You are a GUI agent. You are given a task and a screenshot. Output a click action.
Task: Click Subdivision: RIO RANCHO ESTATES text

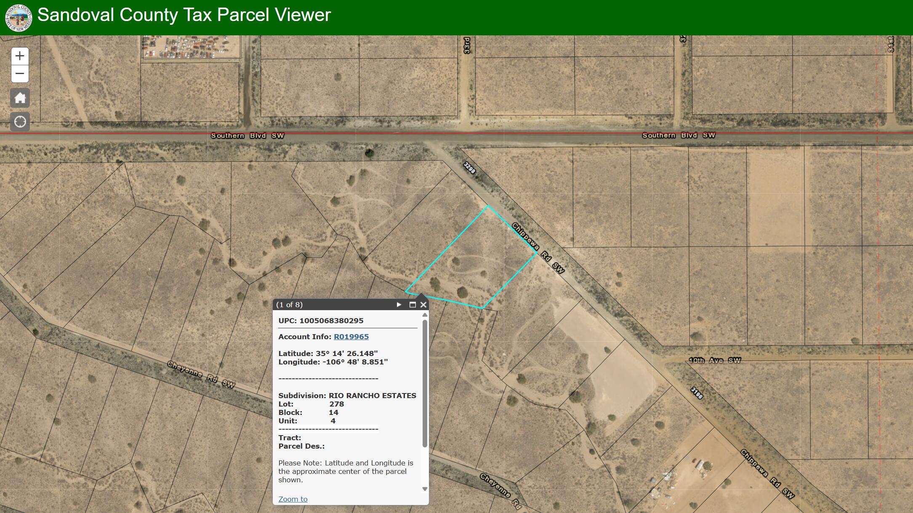click(347, 396)
